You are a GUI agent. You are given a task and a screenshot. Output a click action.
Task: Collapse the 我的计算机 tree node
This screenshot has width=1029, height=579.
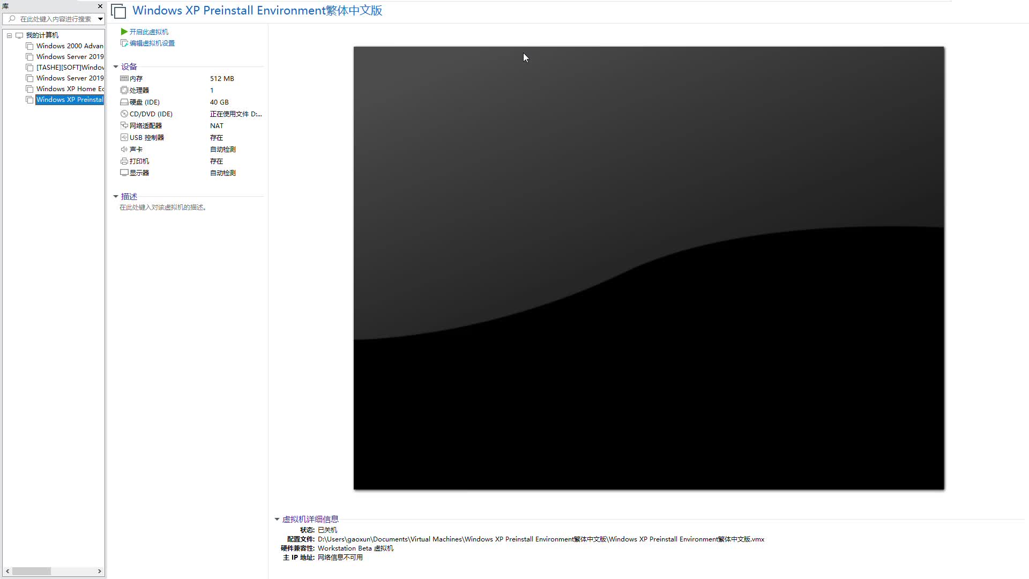tap(9, 35)
